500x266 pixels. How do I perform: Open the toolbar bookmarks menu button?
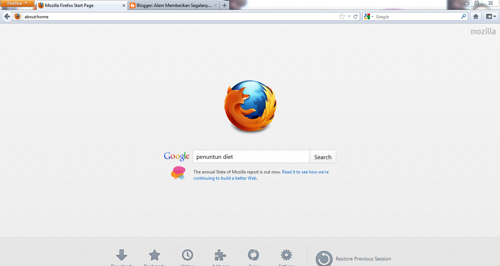(490, 16)
